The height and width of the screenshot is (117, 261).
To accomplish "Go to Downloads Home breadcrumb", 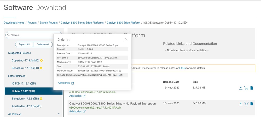I will (14, 23).
